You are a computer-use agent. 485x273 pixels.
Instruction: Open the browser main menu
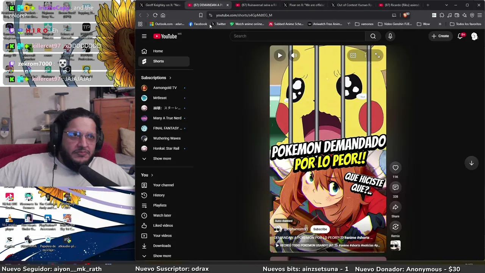(x=479, y=15)
